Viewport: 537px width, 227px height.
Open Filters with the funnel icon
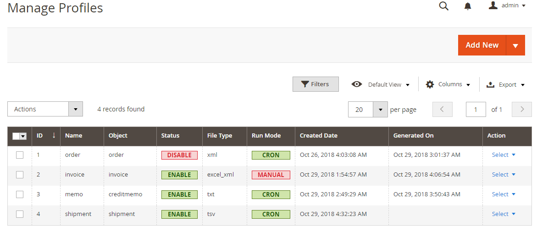[x=305, y=84]
